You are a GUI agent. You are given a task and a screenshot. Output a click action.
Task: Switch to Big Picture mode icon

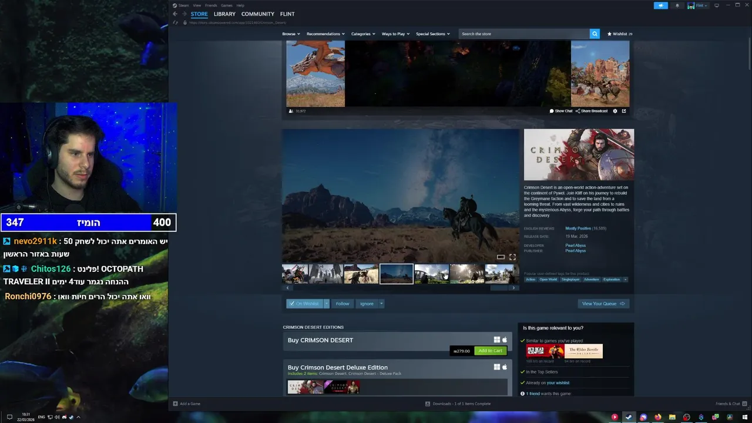click(x=717, y=5)
